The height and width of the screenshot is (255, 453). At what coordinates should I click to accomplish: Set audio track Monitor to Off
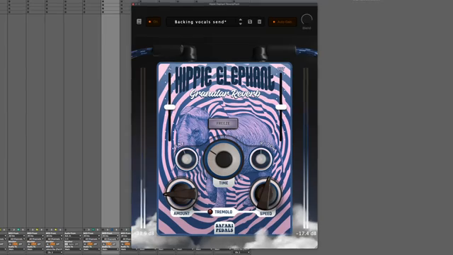[76, 244]
